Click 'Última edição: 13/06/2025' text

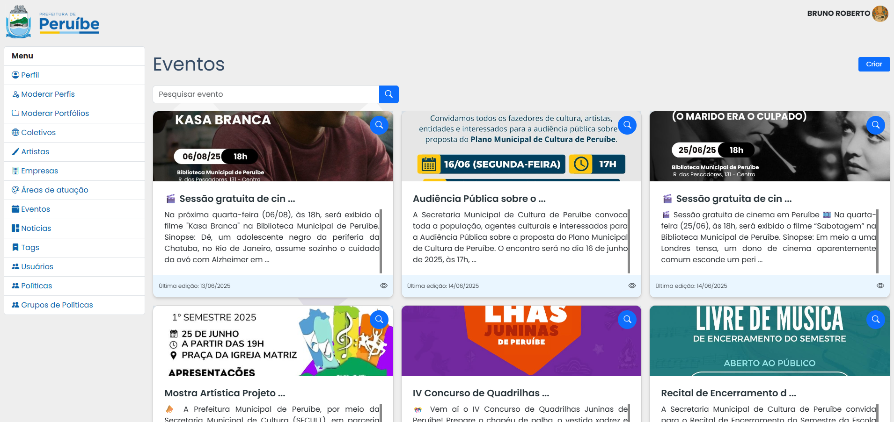(194, 286)
